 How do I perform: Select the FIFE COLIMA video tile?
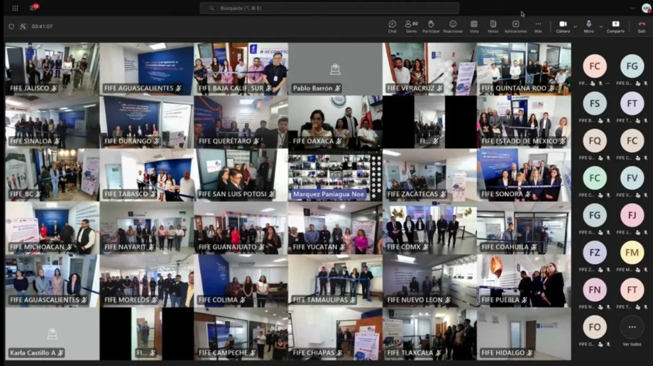point(241,281)
